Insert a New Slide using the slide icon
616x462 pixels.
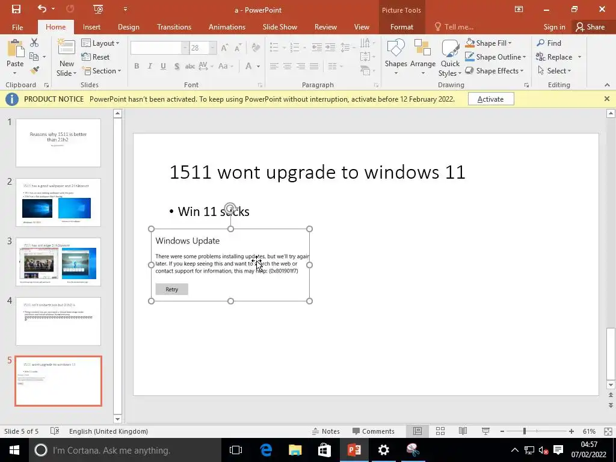coord(66,48)
